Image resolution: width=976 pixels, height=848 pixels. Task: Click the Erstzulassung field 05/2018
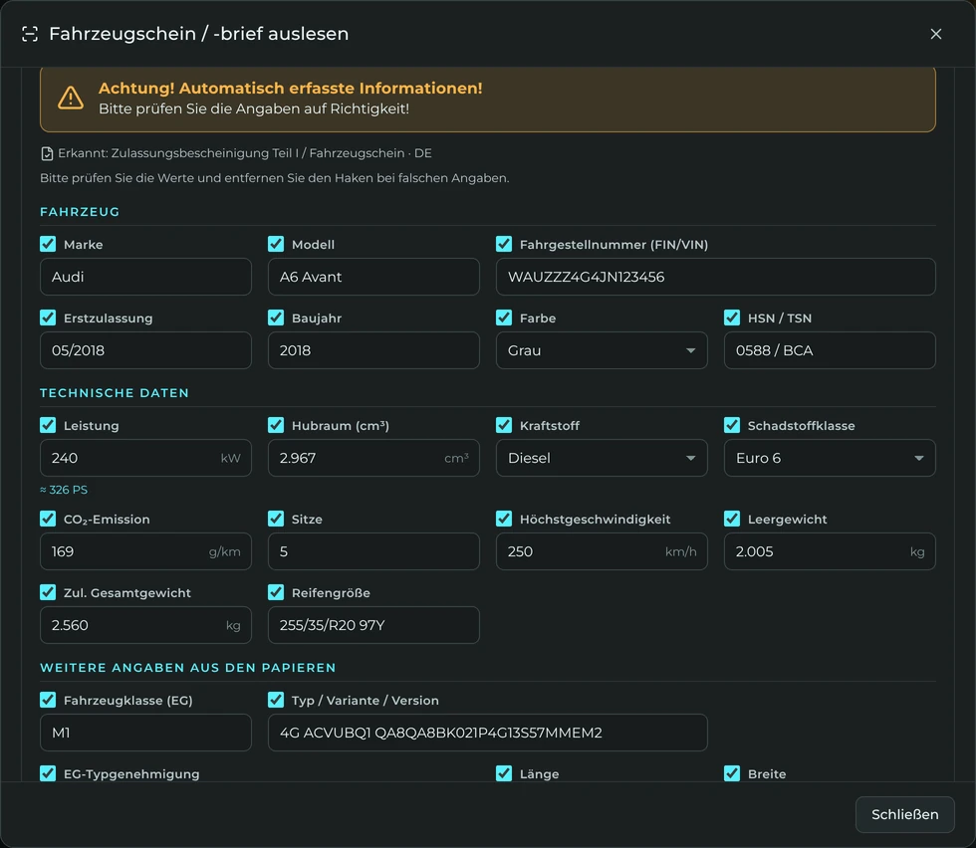(145, 350)
